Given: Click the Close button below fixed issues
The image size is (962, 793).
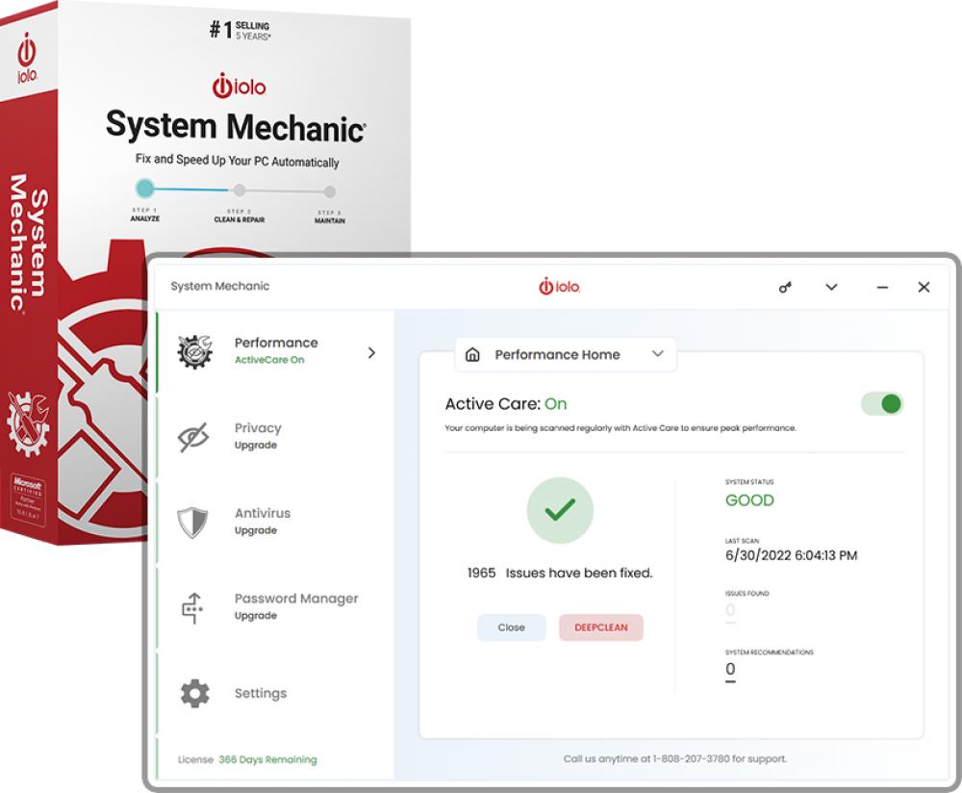Looking at the screenshot, I should pyautogui.click(x=511, y=627).
